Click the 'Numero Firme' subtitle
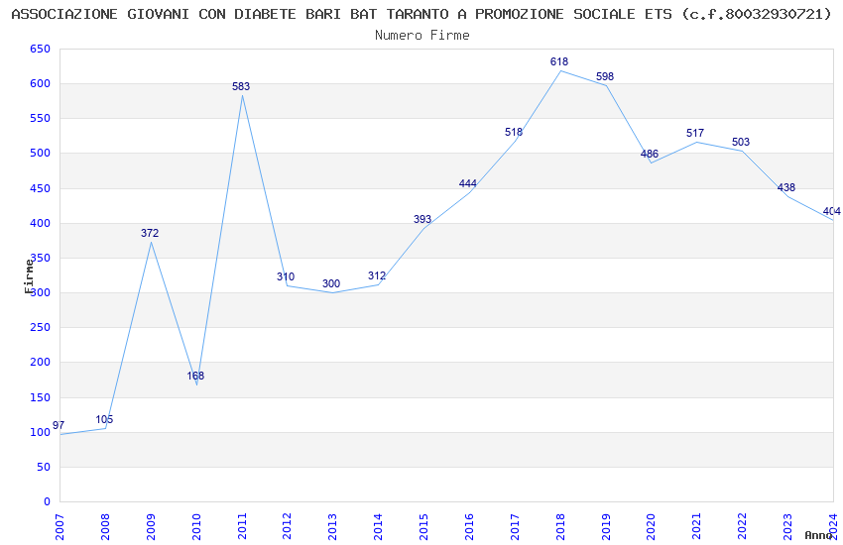The width and height of the screenshot is (843, 545). [x=422, y=36]
